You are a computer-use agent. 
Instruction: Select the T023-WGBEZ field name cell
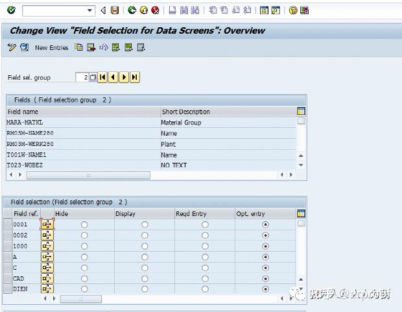84,165
